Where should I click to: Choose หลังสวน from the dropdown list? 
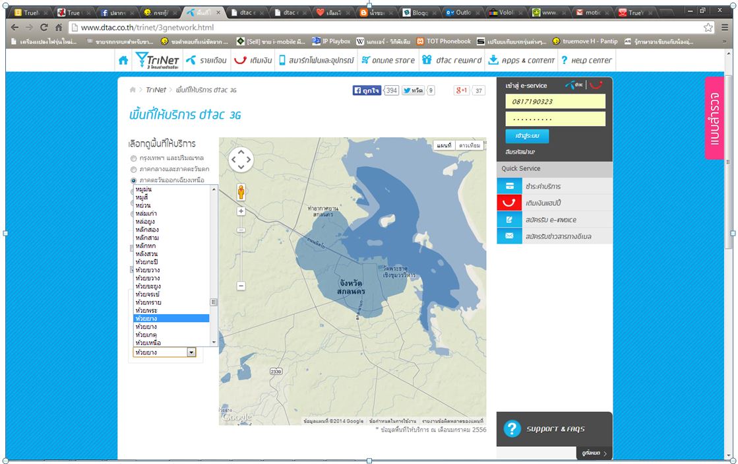click(x=146, y=254)
